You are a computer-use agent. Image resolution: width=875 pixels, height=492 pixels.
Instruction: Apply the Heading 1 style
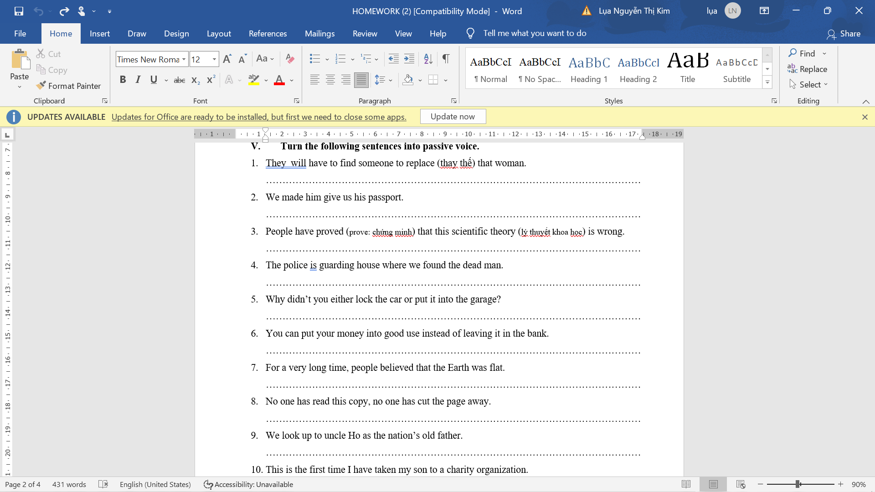[x=589, y=68]
